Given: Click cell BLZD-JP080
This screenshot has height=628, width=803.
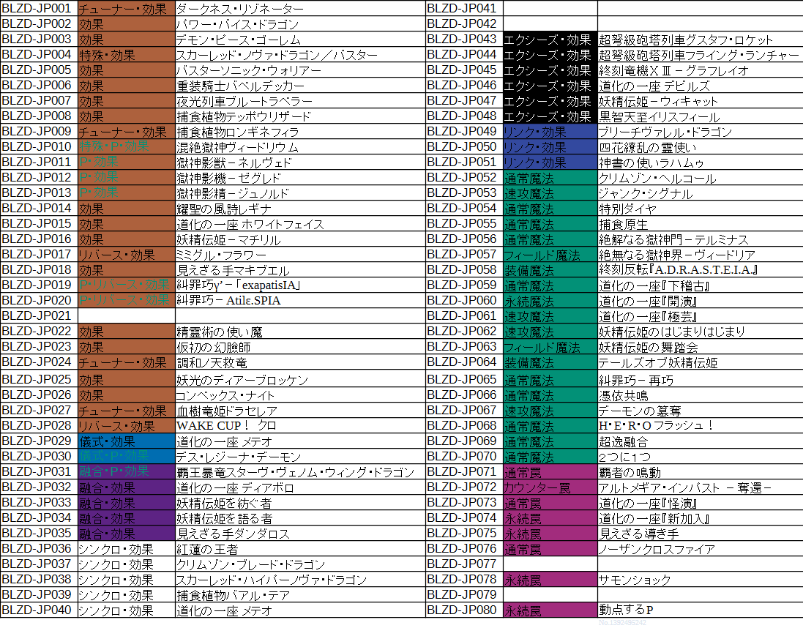Looking at the screenshot, I should [463, 610].
